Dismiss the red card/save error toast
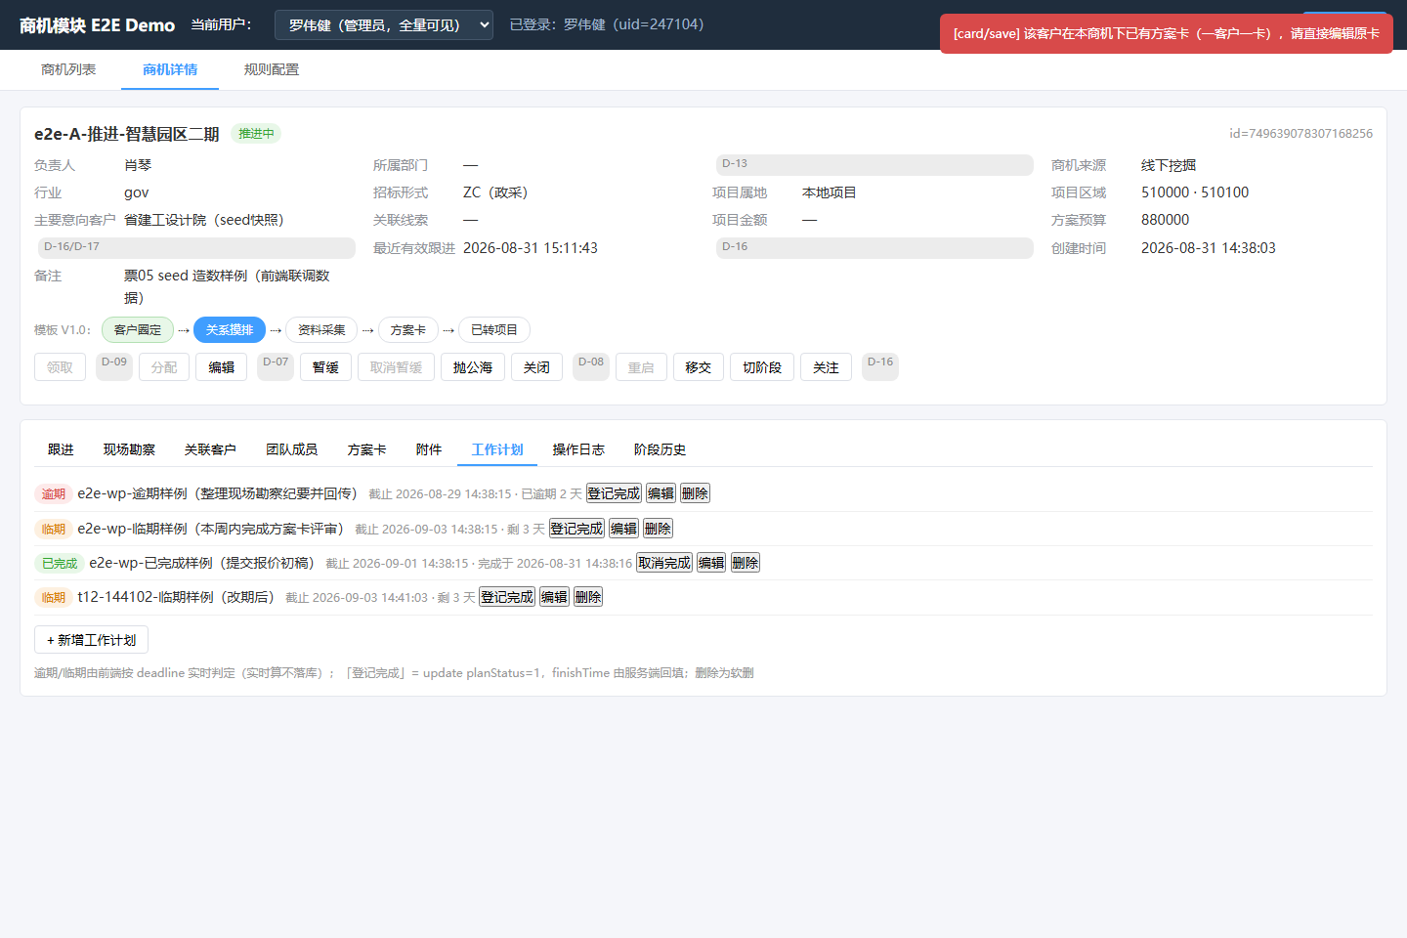 tap(1166, 33)
